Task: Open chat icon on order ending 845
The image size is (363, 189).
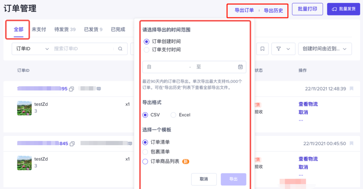Action: [130, 143]
